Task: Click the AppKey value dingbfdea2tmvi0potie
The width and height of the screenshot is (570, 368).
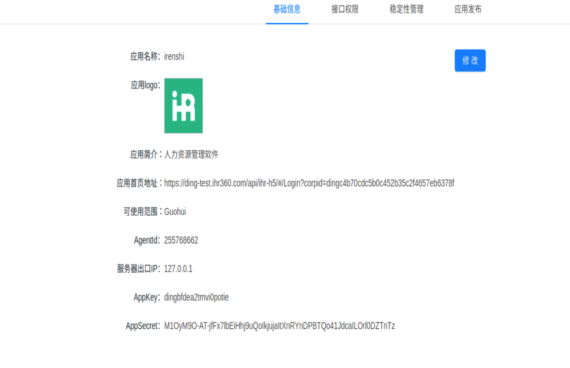Action: [196, 298]
